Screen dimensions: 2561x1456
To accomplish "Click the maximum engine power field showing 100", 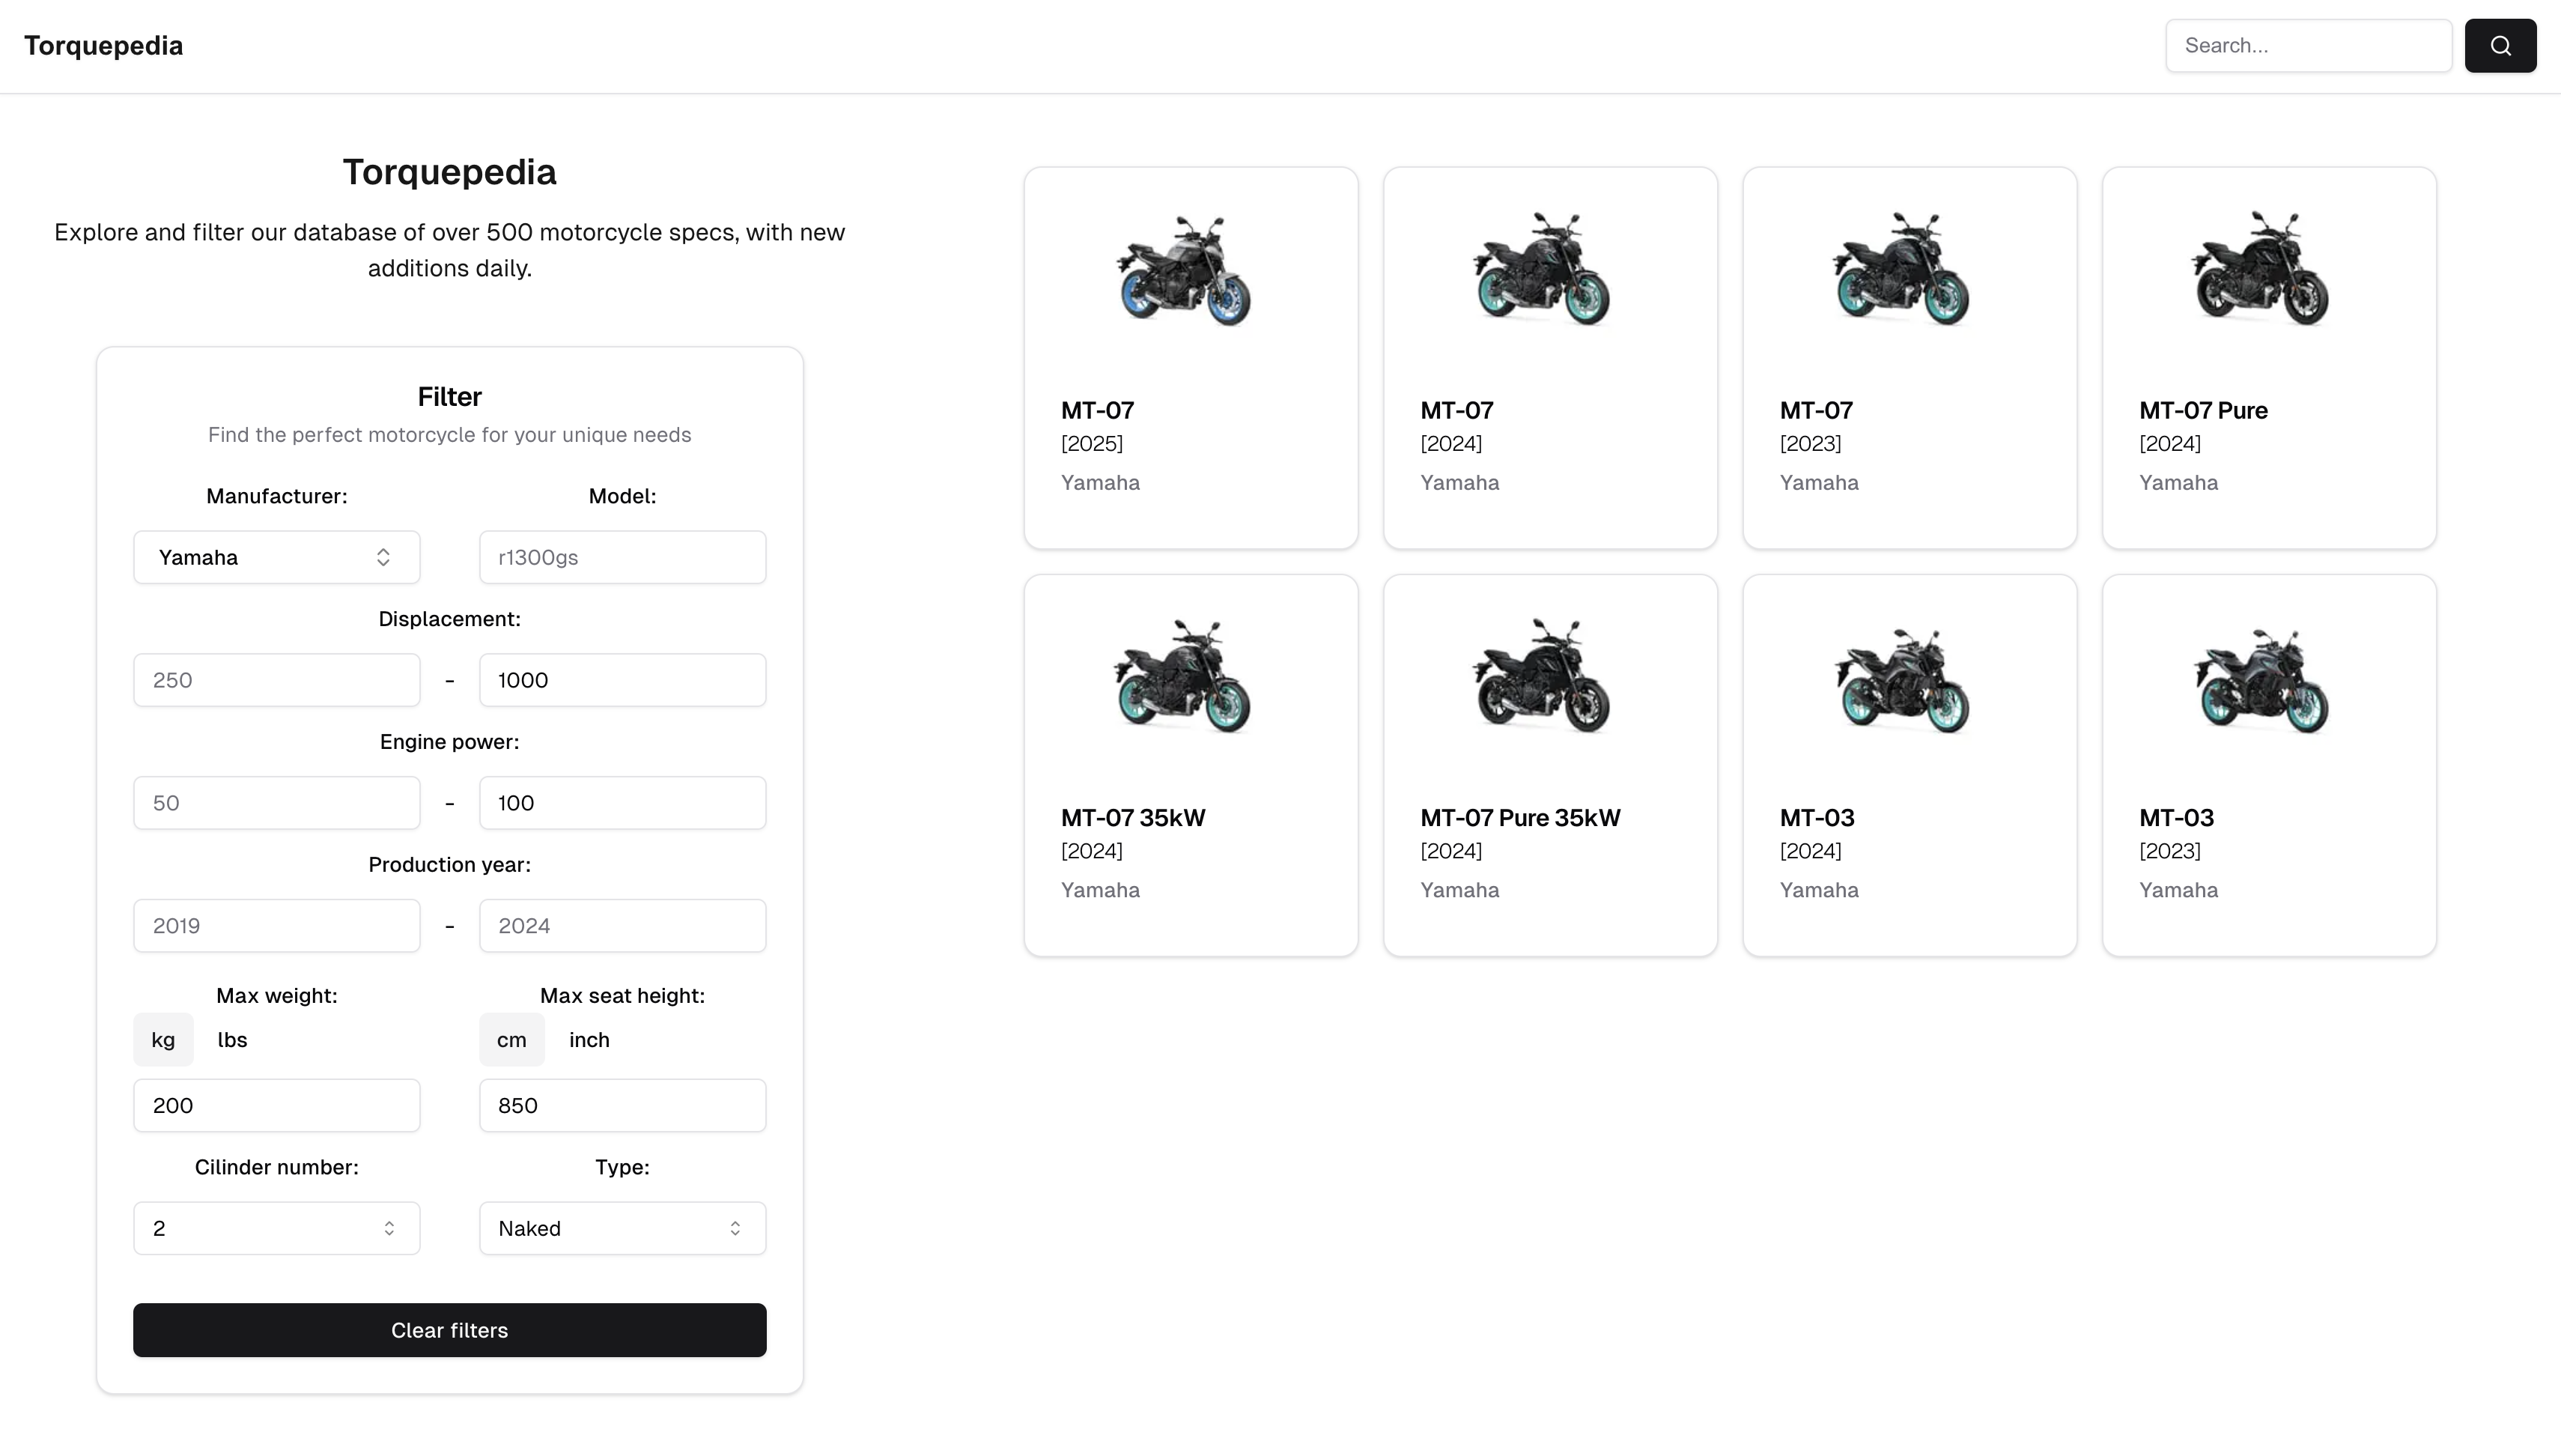I will point(623,803).
